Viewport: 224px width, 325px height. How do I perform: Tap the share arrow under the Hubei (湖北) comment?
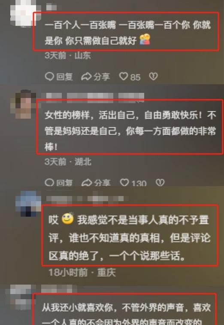87,183
